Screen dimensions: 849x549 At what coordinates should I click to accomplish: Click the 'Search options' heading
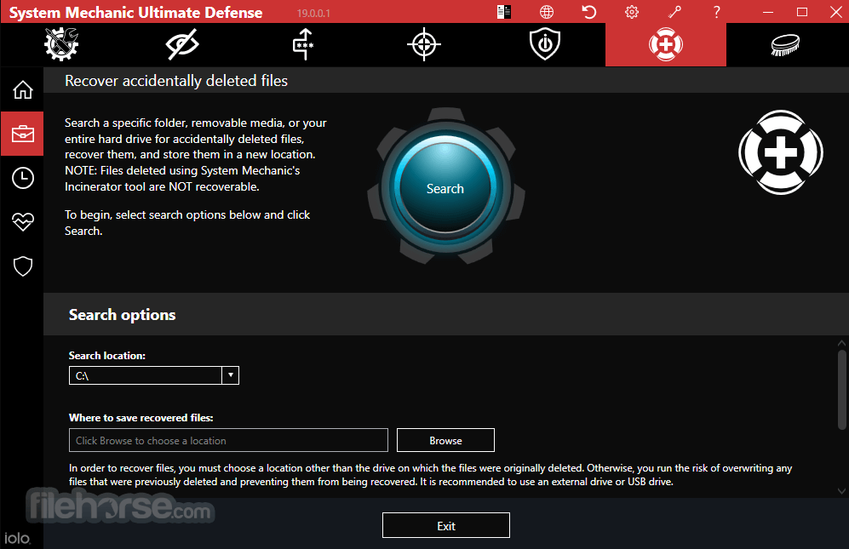pos(123,315)
